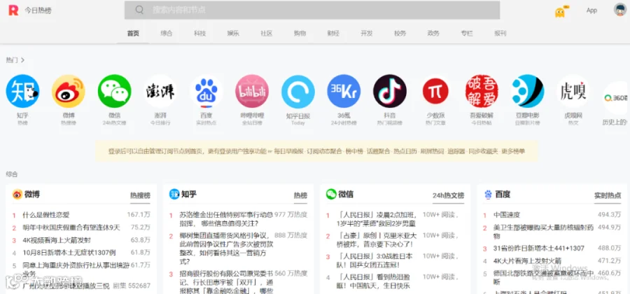Click the yellow ghost icon in the header
This screenshot has width=630, height=294.
click(560, 12)
